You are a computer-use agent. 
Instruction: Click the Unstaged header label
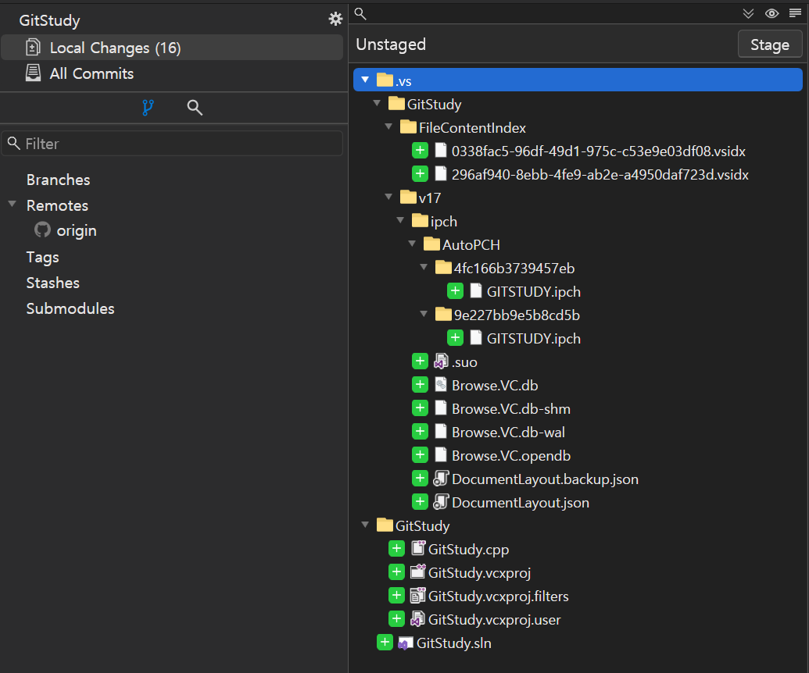pyautogui.click(x=391, y=45)
